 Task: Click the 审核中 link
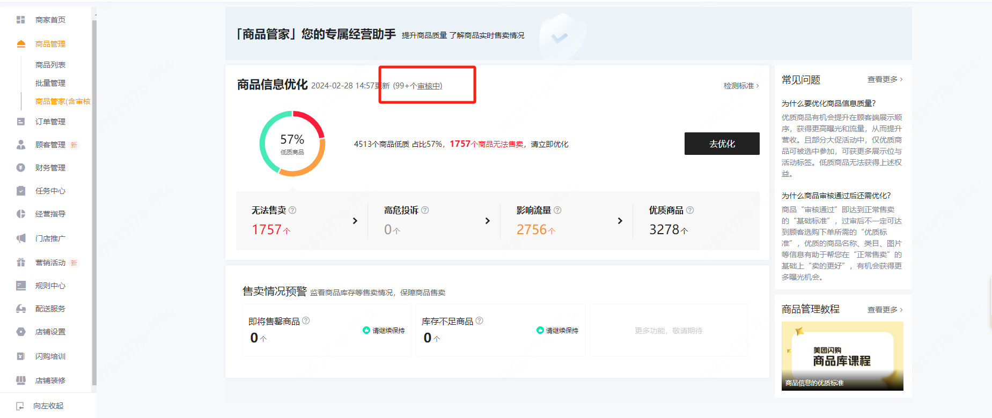tap(429, 86)
